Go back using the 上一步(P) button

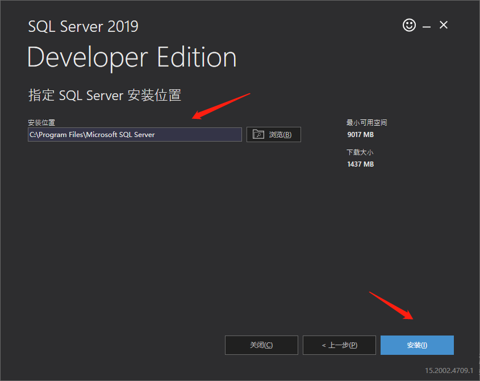coord(339,345)
